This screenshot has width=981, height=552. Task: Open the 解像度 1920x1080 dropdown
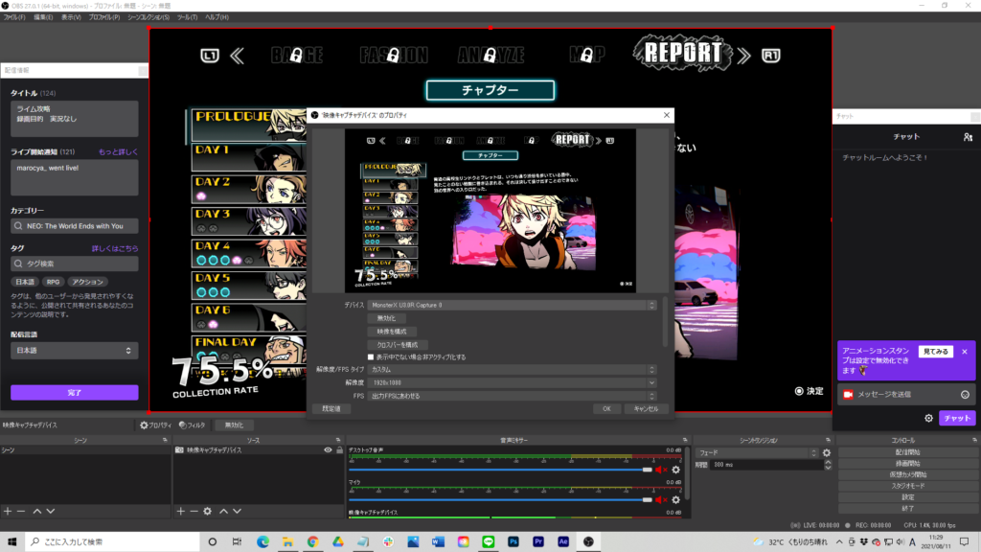(512, 383)
